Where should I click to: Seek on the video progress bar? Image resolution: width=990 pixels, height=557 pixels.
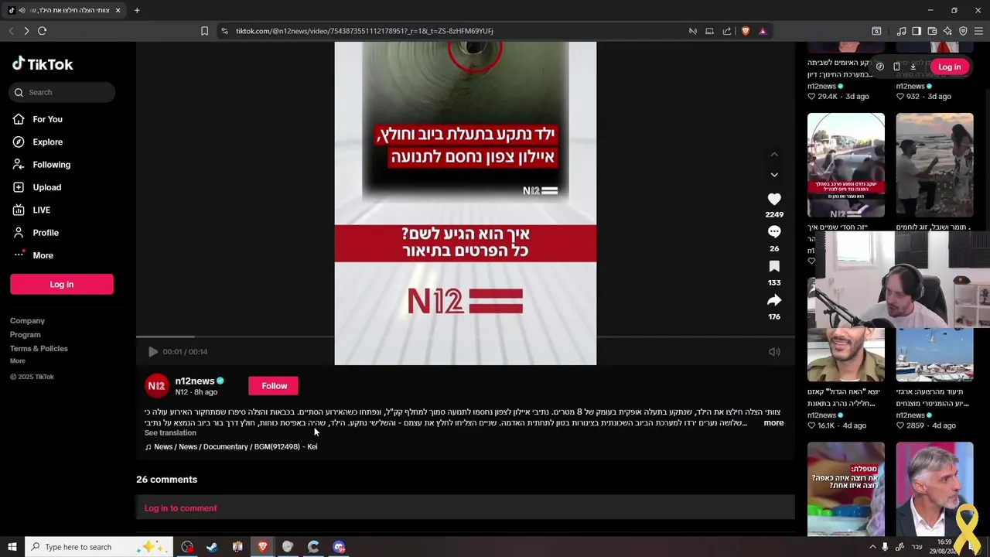click(466, 337)
